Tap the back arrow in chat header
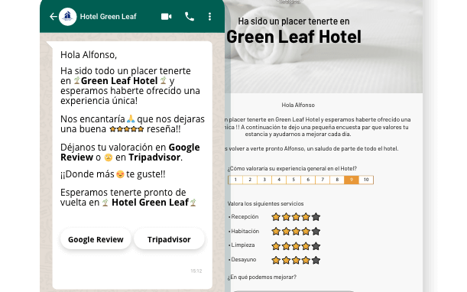 [x=54, y=16]
